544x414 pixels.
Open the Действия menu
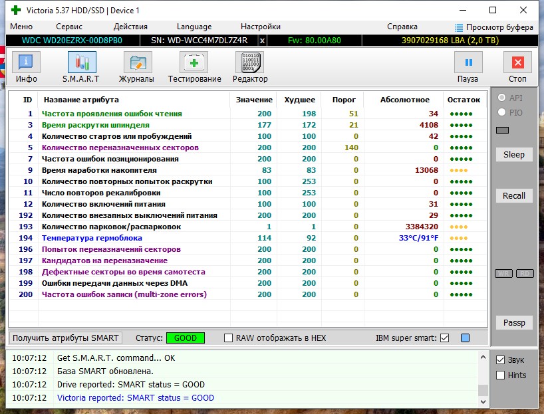pyautogui.click(x=130, y=27)
